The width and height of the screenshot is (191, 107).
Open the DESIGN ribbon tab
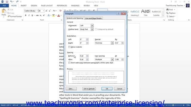[x=34, y=6]
